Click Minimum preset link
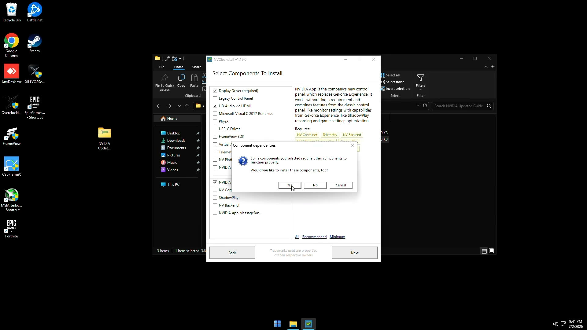Viewport: 587px width, 330px height. click(x=338, y=237)
